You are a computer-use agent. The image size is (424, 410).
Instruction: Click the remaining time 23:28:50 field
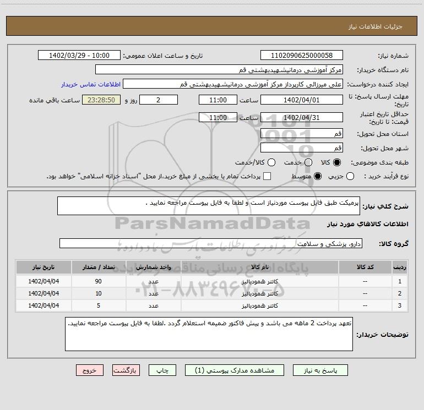pos(101,100)
